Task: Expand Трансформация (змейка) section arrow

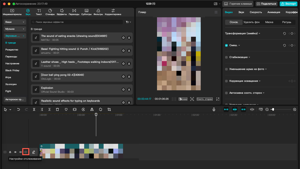Action: tap(259, 33)
